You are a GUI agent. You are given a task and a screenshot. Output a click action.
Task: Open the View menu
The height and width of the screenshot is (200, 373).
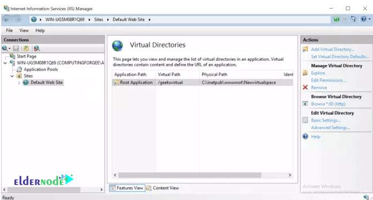click(x=24, y=30)
